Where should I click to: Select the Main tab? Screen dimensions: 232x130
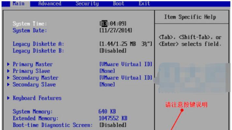(x=19, y=4)
